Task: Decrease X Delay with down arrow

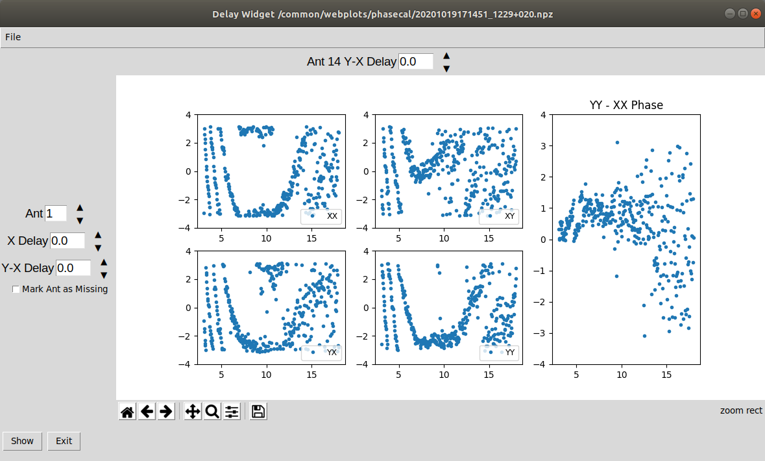Action: [x=98, y=247]
